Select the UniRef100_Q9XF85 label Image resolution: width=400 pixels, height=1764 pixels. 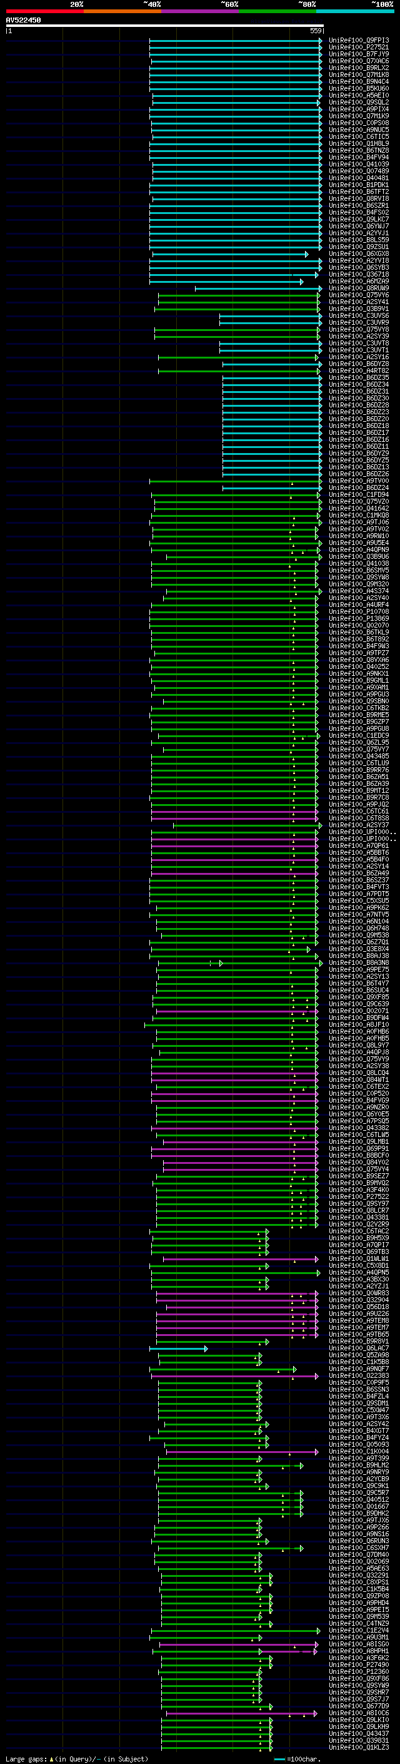(359, 997)
